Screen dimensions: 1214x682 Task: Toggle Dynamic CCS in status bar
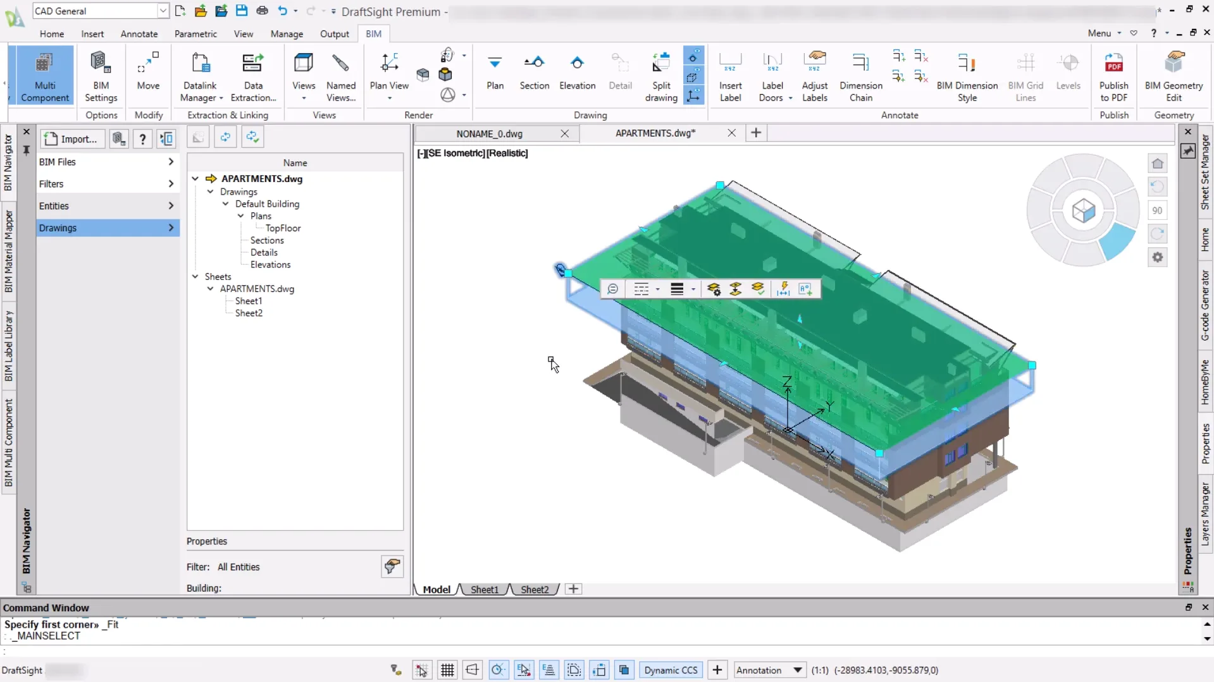click(671, 670)
